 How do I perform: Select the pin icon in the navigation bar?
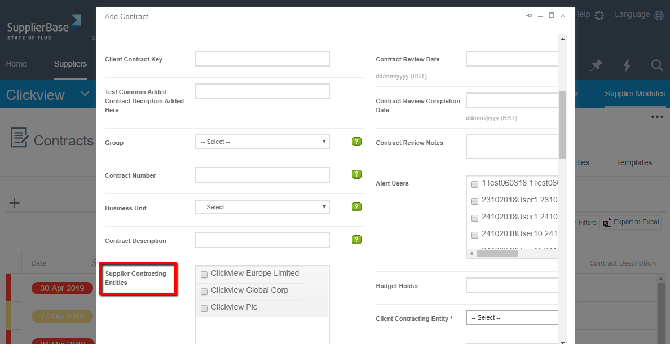[596, 65]
